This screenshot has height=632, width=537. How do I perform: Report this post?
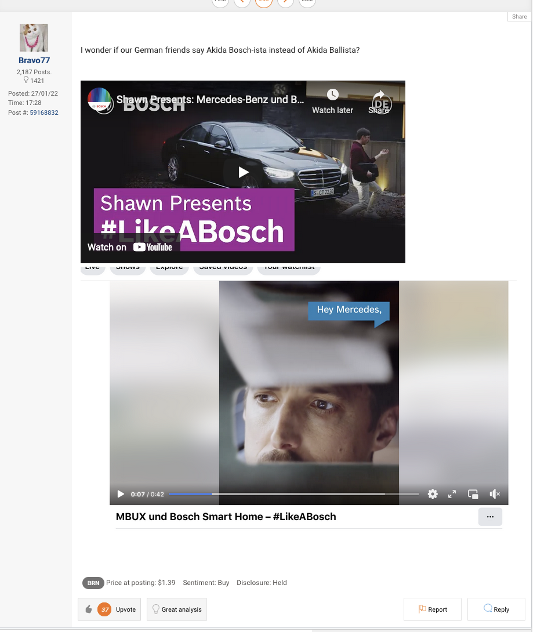[x=433, y=609]
